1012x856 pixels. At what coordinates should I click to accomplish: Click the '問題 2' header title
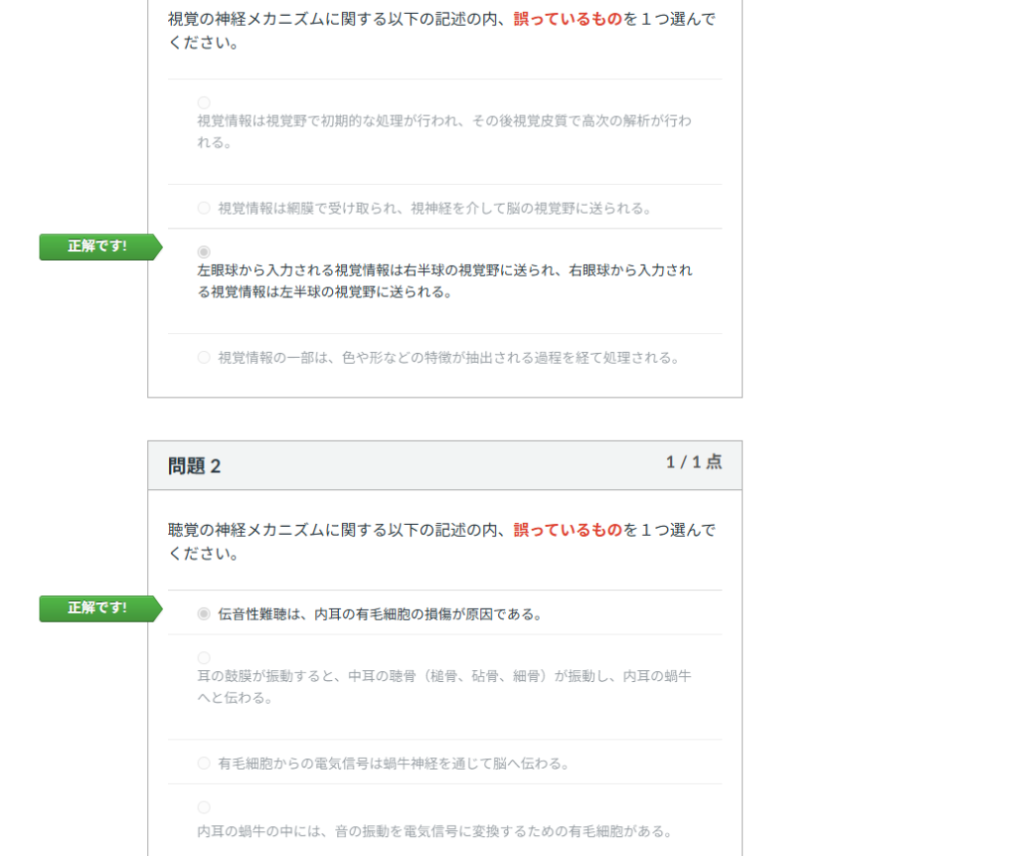(x=195, y=467)
